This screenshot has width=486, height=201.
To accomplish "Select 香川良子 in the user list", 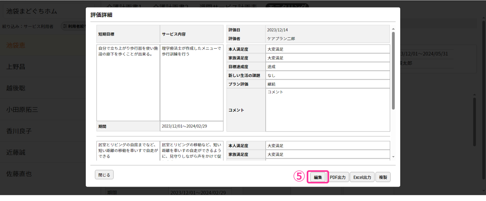I will [19, 131].
